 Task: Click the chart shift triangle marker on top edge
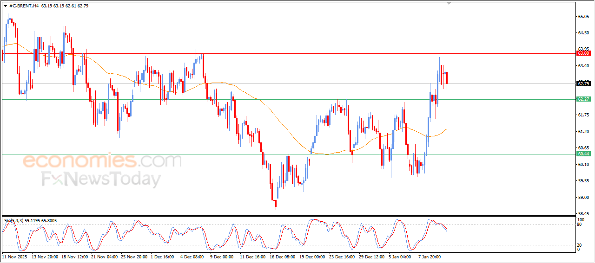click(x=449, y=3)
